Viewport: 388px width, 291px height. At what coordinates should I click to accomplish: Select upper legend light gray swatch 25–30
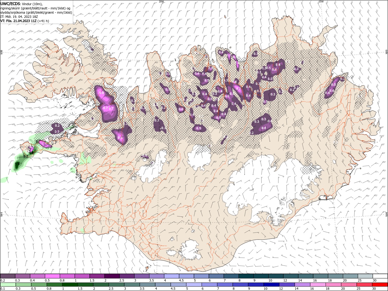[366, 276]
